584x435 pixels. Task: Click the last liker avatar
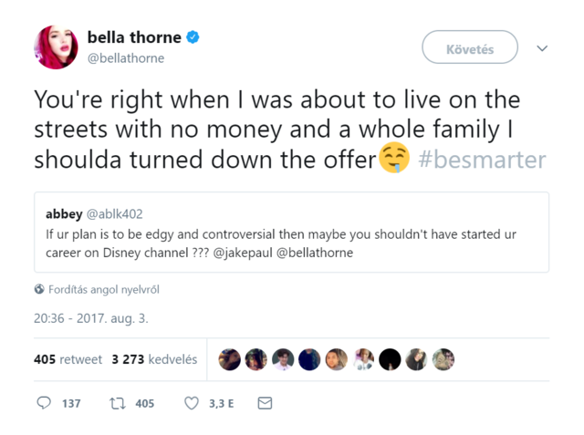[443, 359]
